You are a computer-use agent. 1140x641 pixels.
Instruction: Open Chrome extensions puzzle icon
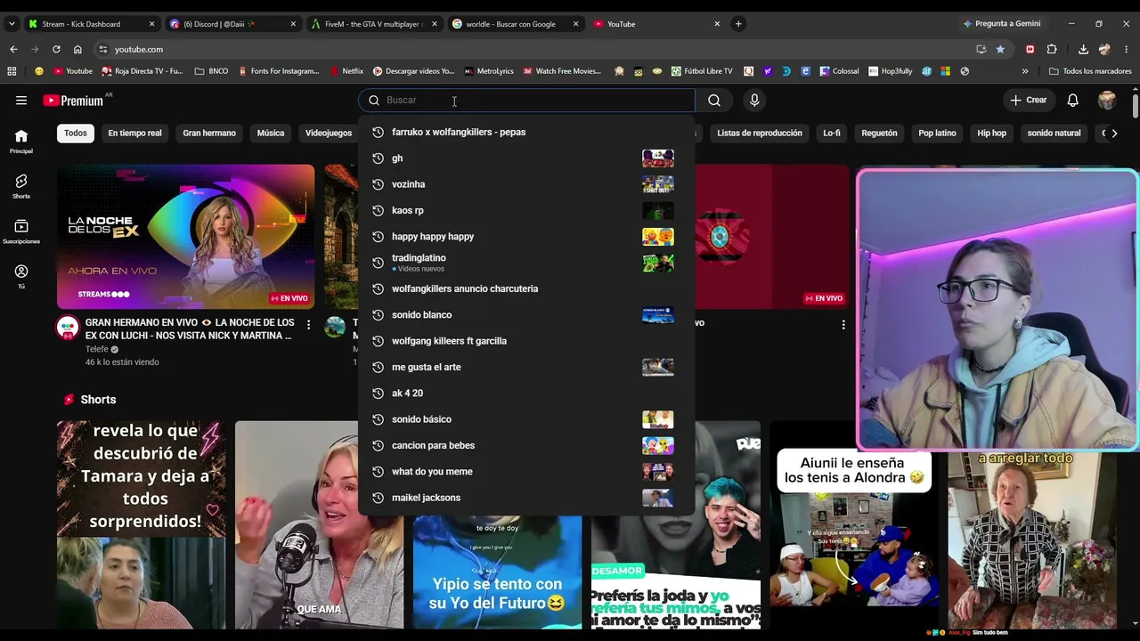[x=1052, y=49]
